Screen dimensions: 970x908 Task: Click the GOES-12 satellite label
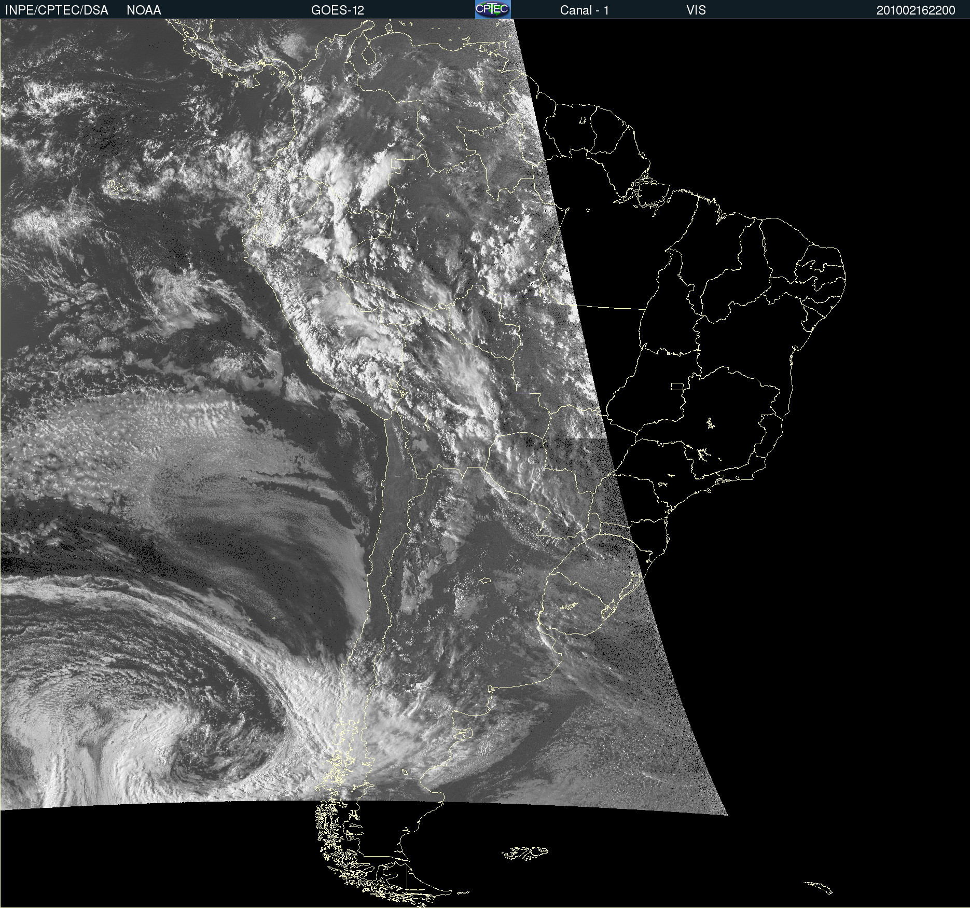[x=338, y=10]
